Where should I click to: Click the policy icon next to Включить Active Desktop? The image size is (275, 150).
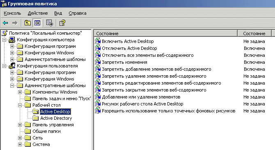(x=98, y=41)
